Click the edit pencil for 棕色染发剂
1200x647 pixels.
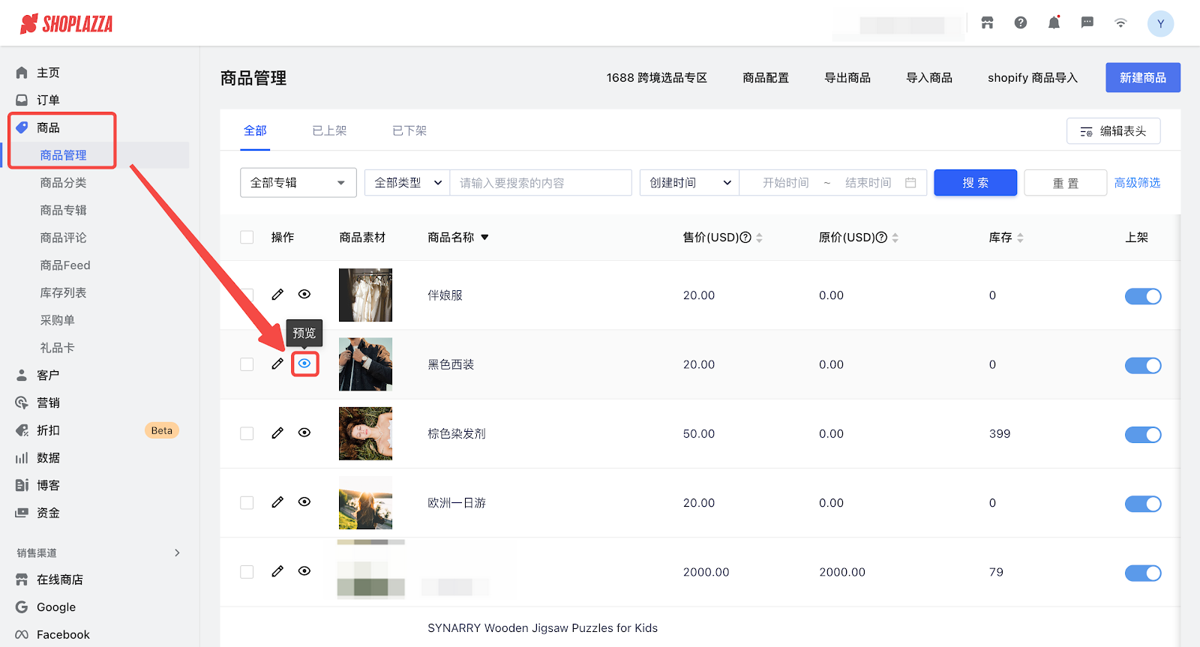[x=277, y=433]
